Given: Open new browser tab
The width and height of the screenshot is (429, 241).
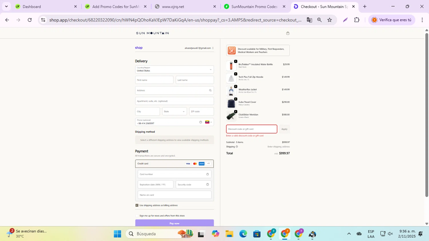Looking at the screenshot, I should point(365,6).
